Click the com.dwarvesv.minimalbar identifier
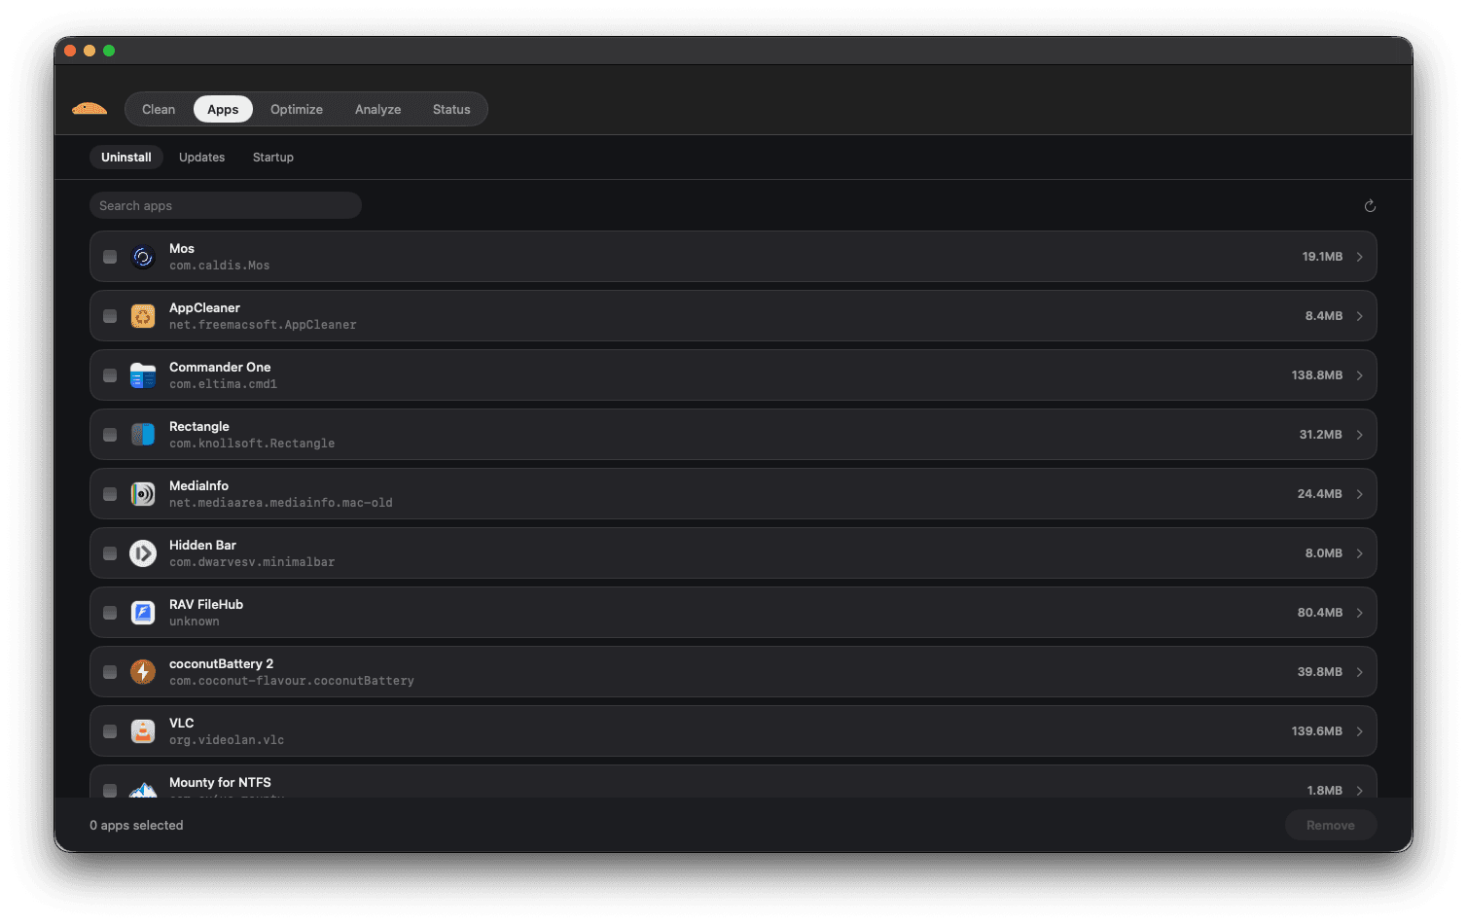 [252, 562]
